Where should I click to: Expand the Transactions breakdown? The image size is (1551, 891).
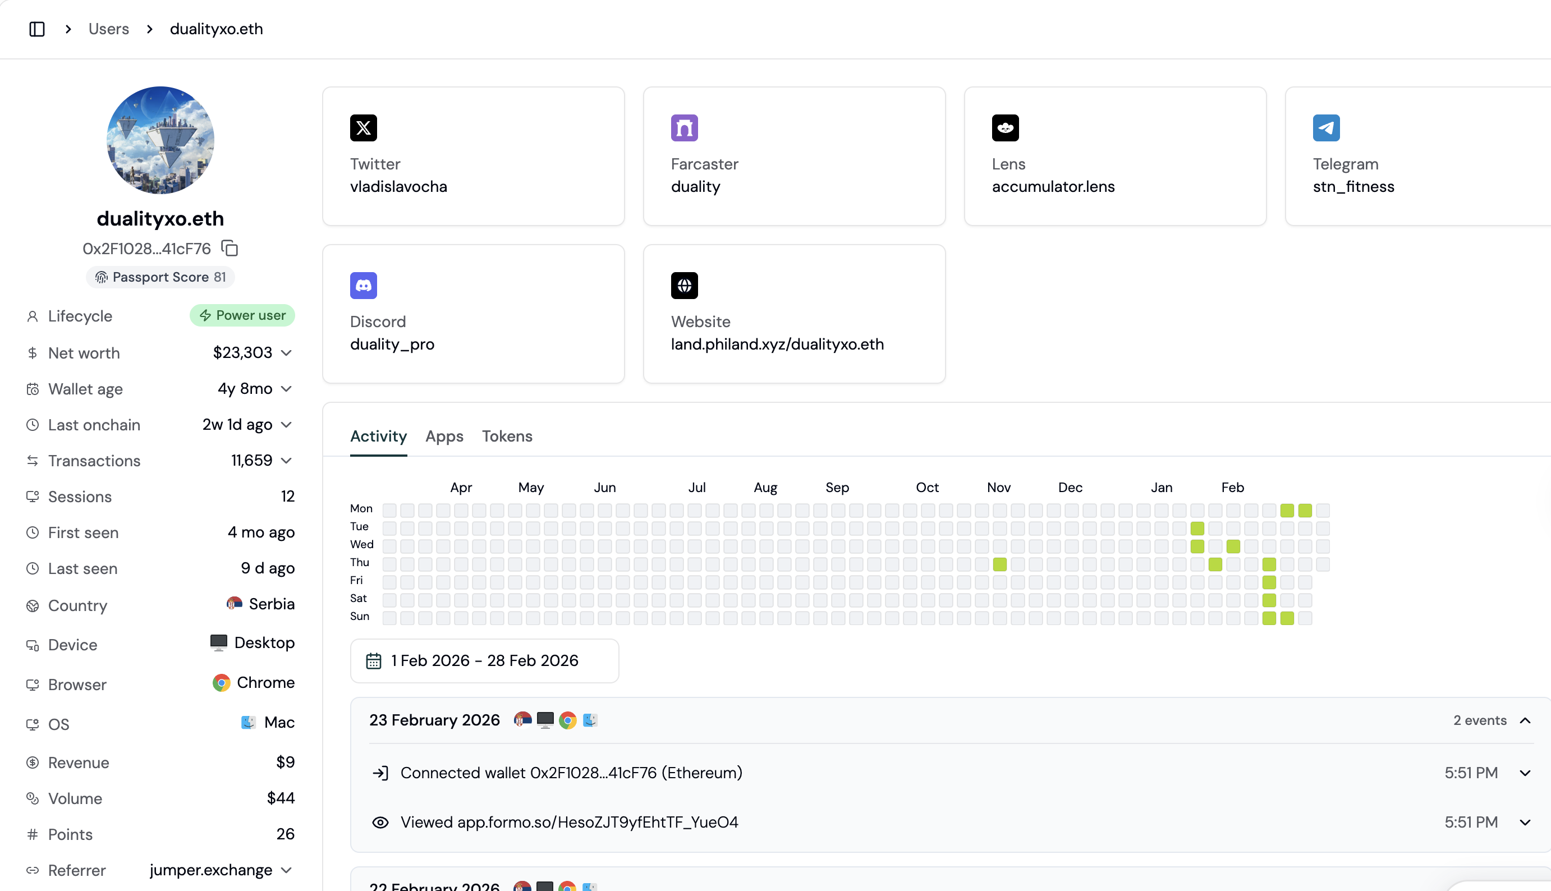pos(286,461)
